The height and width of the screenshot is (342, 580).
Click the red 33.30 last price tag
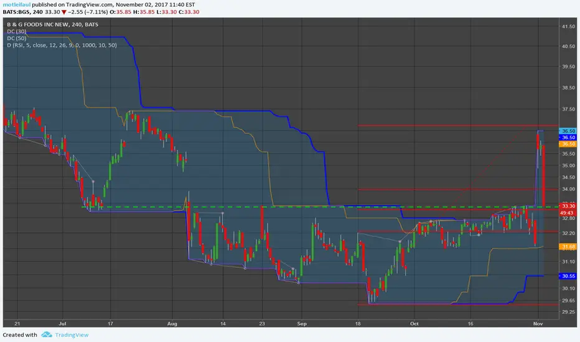coord(568,206)
